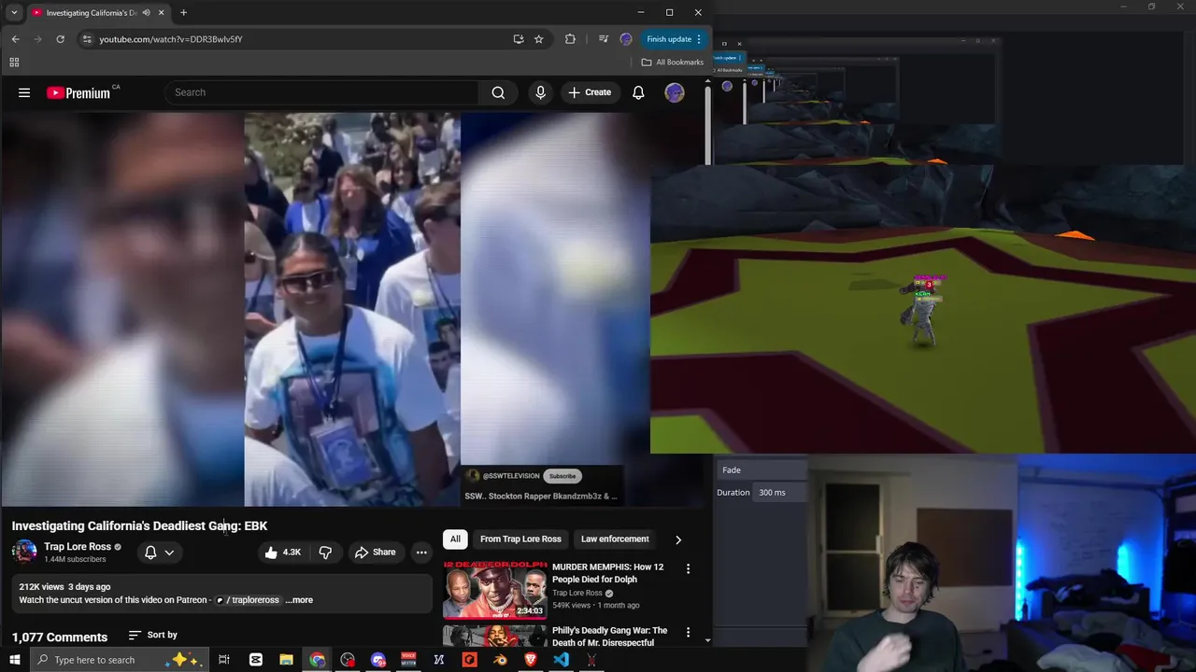Click the main video player area

325,309
